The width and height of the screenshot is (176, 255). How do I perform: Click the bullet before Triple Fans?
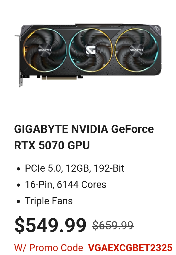(18, 202)
